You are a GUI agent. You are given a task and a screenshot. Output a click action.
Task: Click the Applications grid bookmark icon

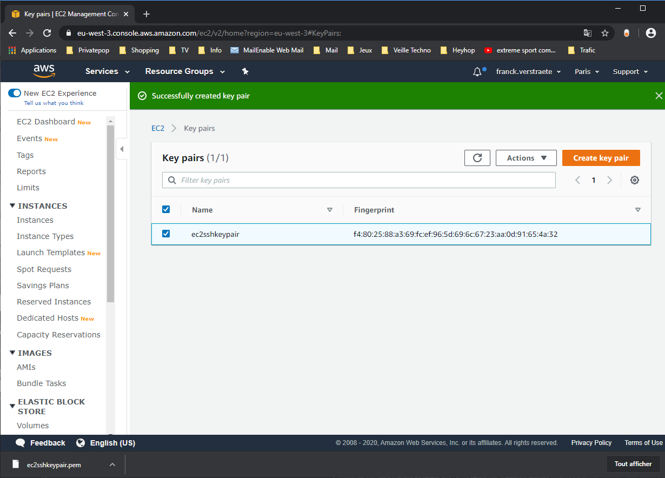[12, 50]
